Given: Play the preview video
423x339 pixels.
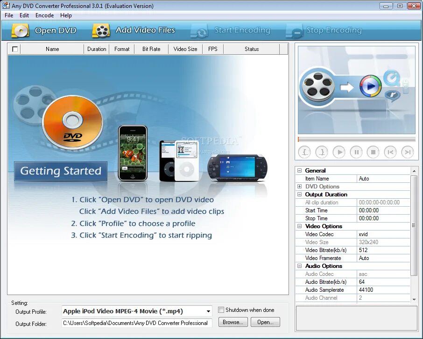Looking at the screenshot, I should [339, 152].
